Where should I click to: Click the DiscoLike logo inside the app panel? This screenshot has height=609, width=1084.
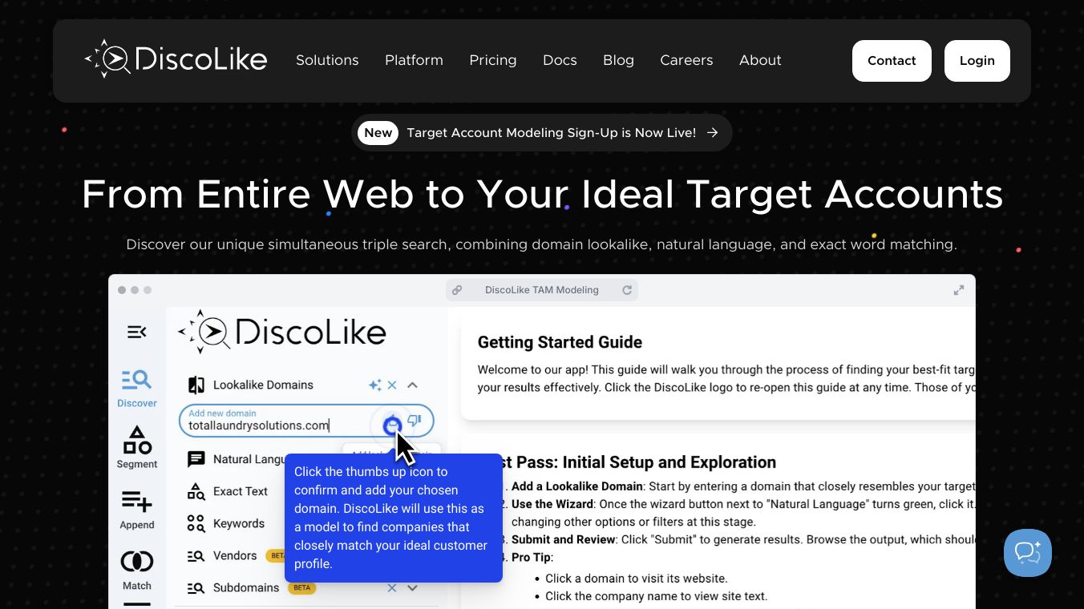tap(282, 332)
